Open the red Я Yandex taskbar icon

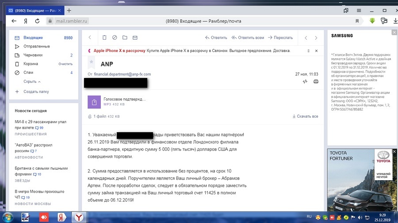pos(61,217)
